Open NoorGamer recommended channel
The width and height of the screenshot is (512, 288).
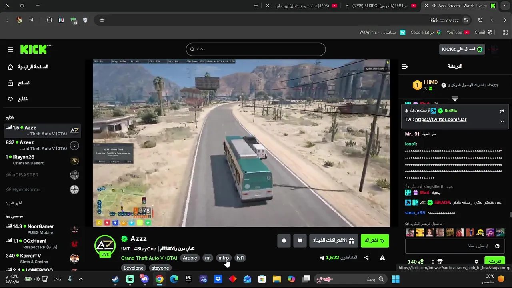pyautogui.click(x=42, y=229)
